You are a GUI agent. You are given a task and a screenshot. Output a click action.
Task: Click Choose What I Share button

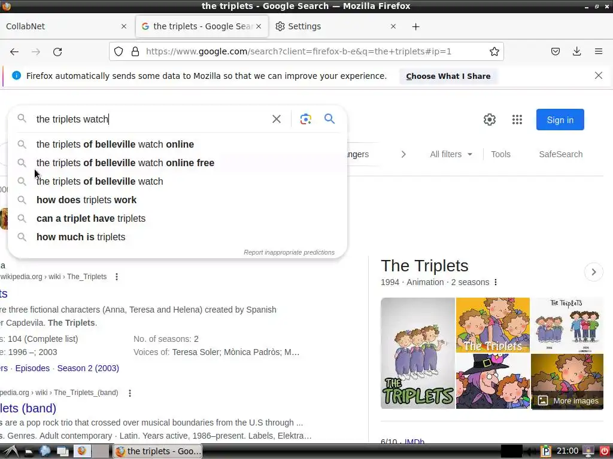pos(448,76)
